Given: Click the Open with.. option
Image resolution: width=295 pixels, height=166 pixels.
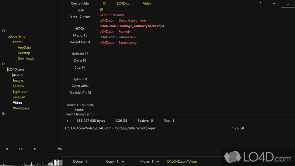Looking at the screenshot, I should pos(80,86).
